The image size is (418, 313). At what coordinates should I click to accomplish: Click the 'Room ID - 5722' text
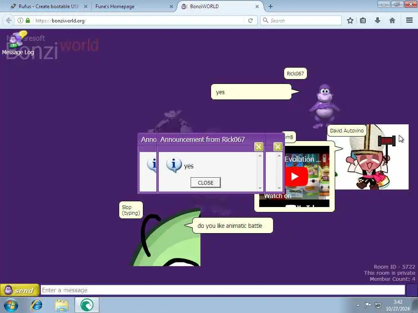[x=394, y=267]
